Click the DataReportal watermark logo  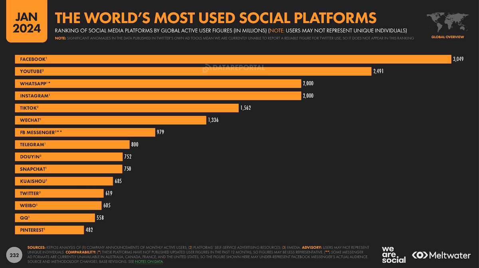coord(234,68)
